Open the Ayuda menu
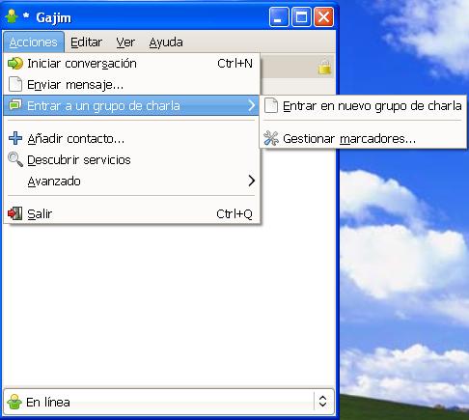The width and height of the screenshot is (469, 420). (x=166, y=42)
